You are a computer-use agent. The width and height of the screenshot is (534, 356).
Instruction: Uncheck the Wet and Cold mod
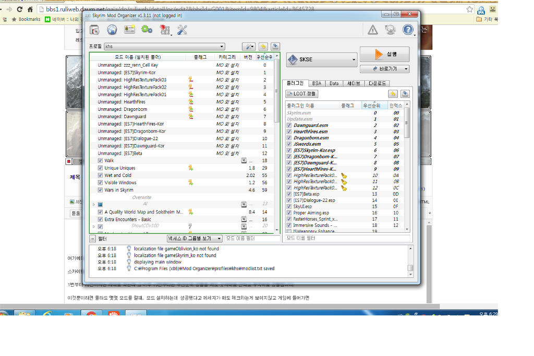point(100,175)
